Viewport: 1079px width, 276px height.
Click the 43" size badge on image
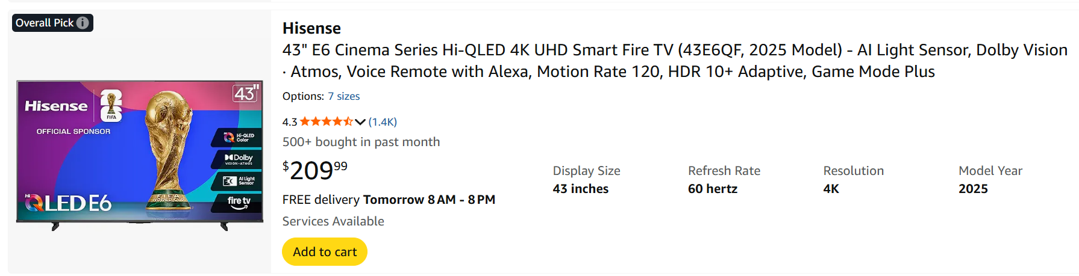246,93
